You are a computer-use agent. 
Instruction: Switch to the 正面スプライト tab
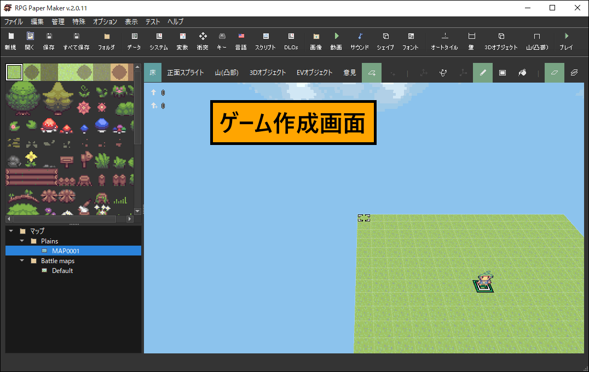185,73
